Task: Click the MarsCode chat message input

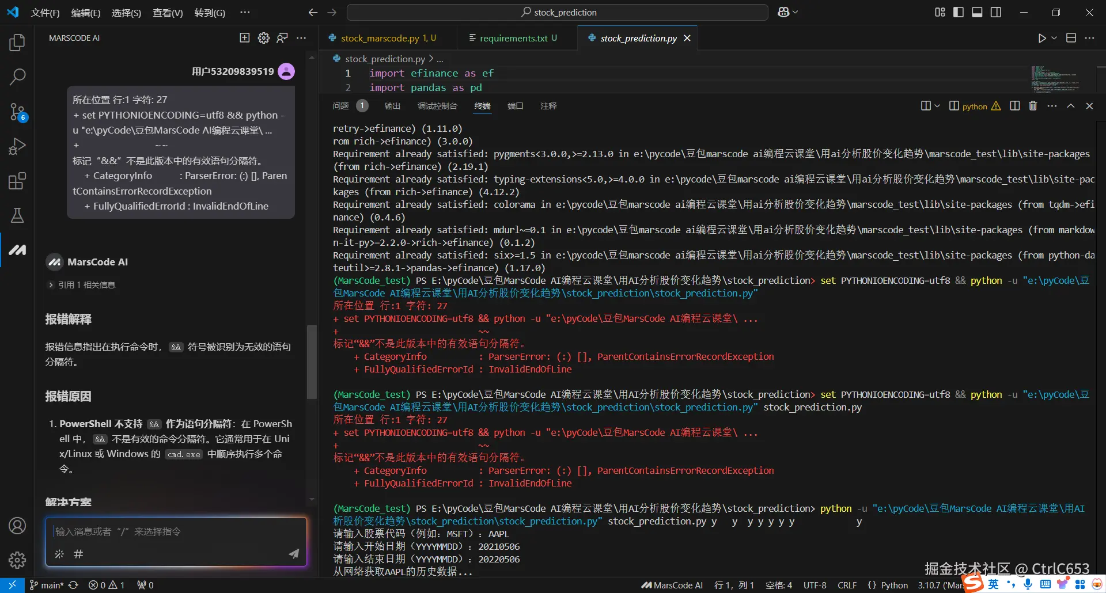Action: click(x=176, y=531)
